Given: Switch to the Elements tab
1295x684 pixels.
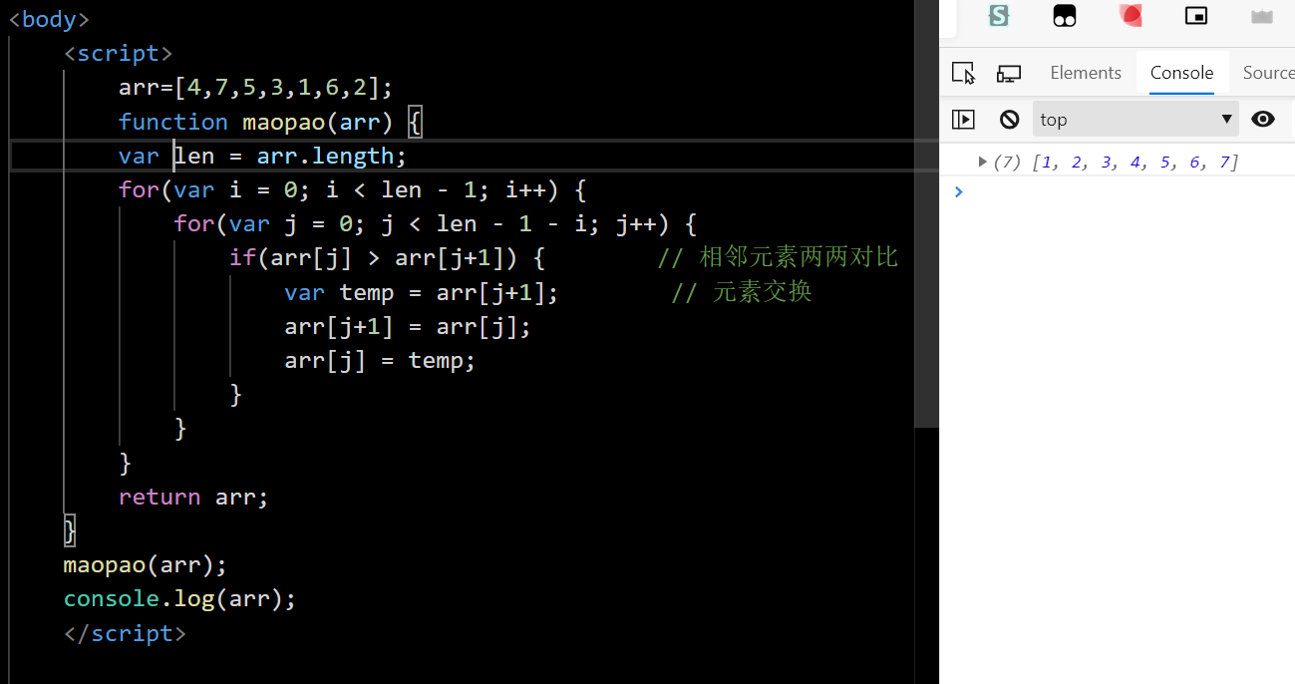Looking at the screenshot, I should pyautogui.click(x=1086, y=73).
